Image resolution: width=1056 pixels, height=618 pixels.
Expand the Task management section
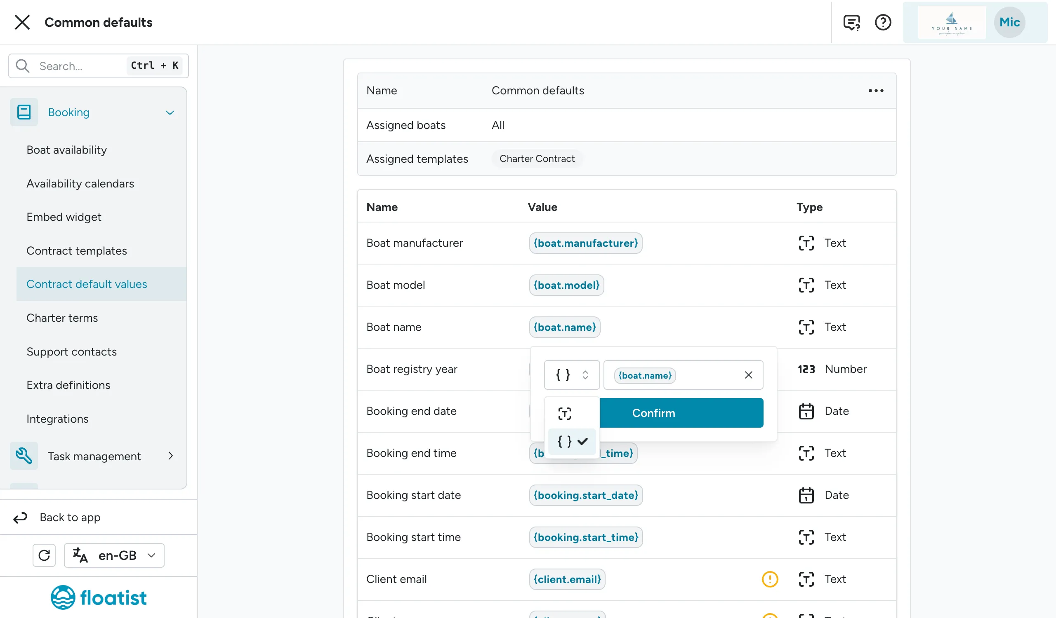click(x=170, y=456)
